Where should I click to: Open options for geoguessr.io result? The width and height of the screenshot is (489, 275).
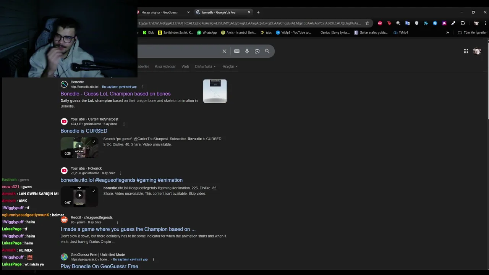tap(153, 259)
